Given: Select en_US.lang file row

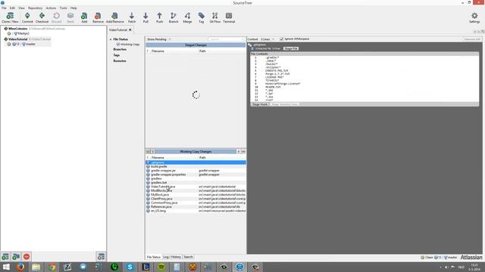Looking at the screenshot, I should pos(196,211).
